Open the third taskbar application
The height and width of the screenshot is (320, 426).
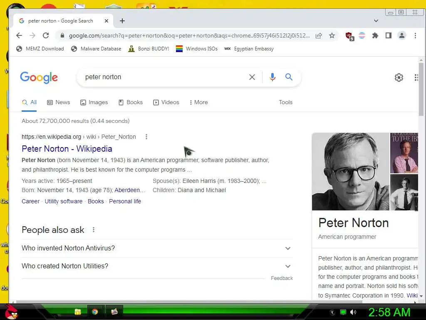pos(114,312)
